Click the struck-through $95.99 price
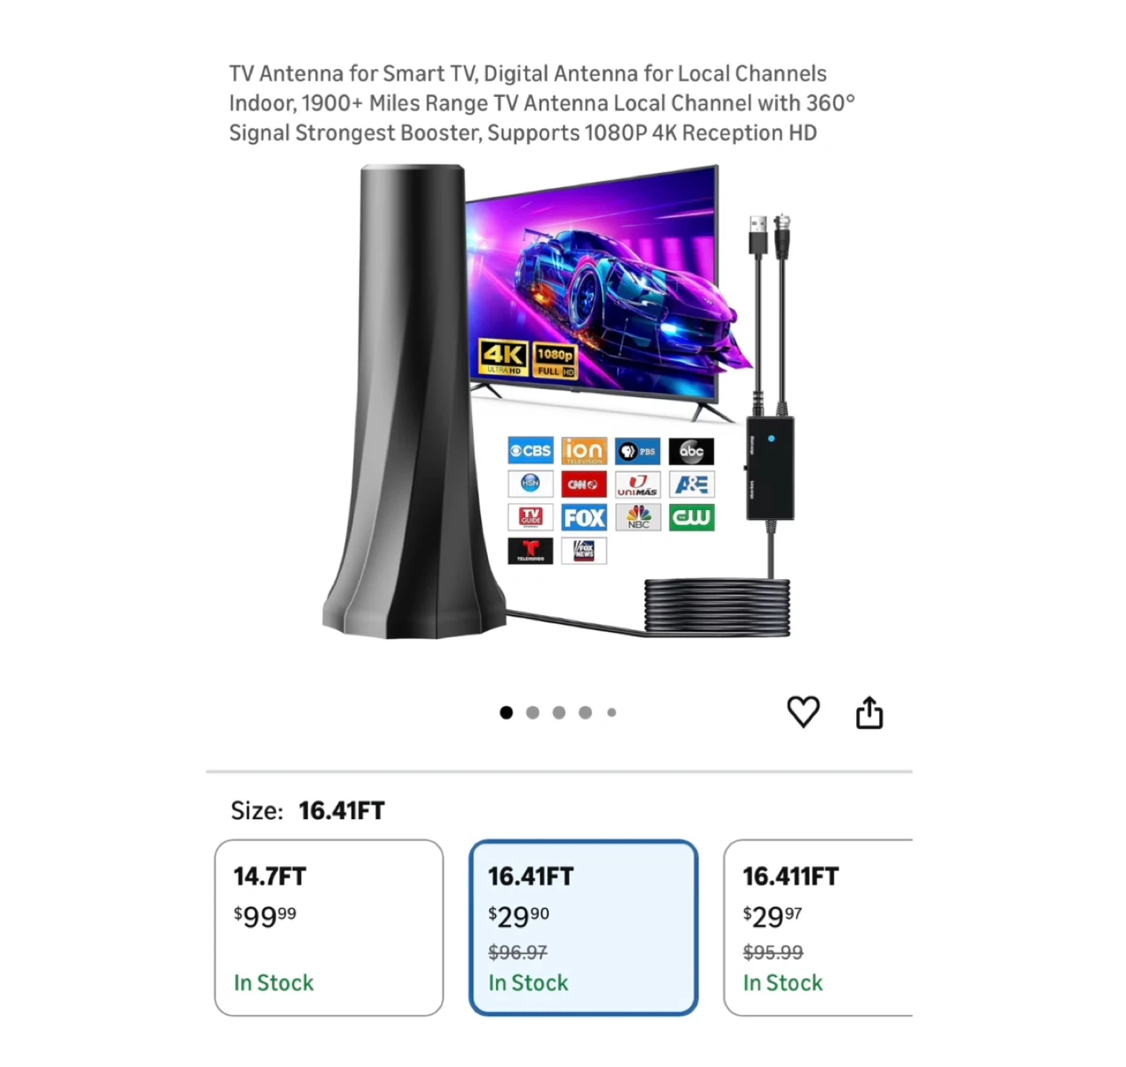Image resolution: width=1126 pixels, height=1067 pixels. 773,952
